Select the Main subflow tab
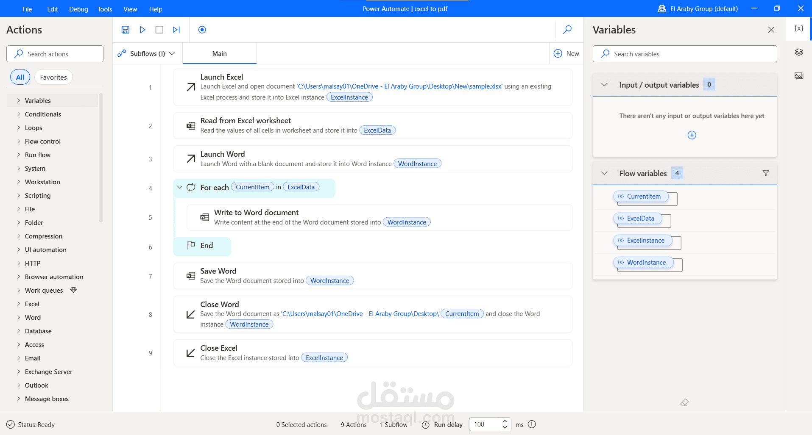 tap(220, 53)
